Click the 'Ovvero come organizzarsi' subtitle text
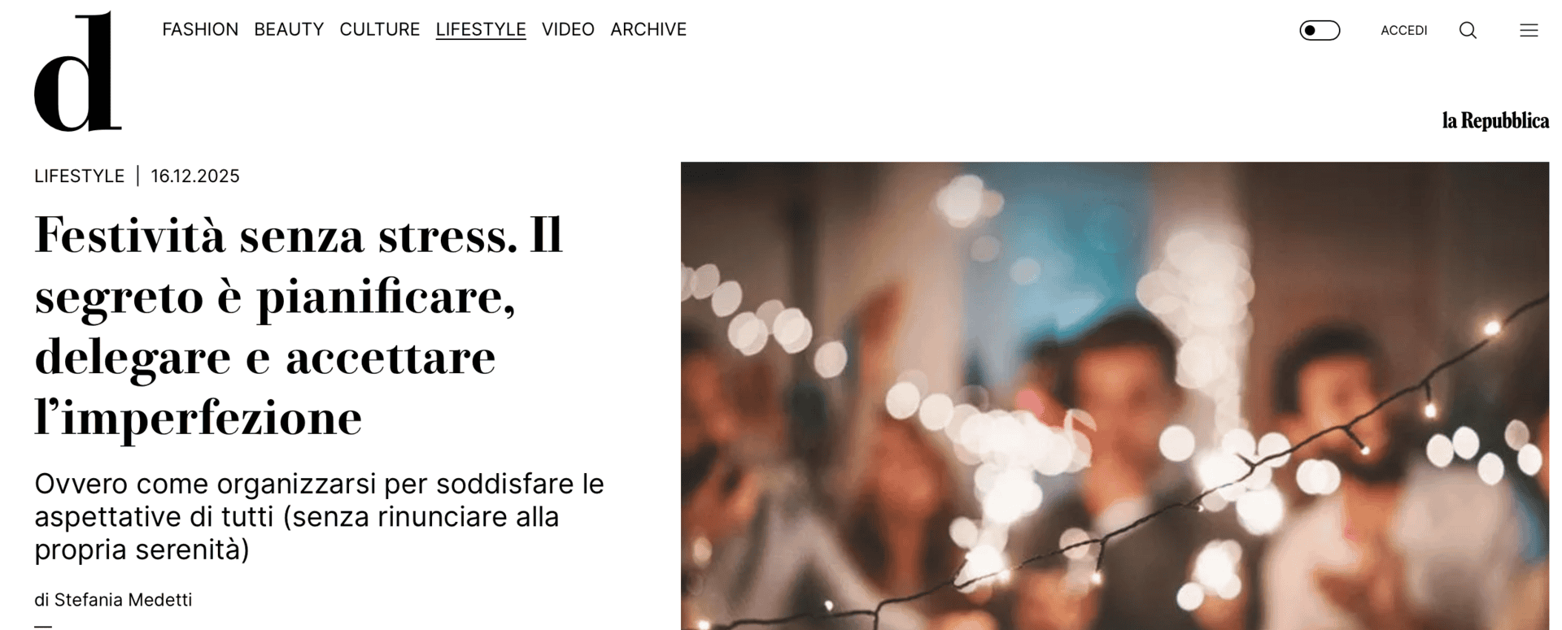1562x630 pixels. pos(319,516)
